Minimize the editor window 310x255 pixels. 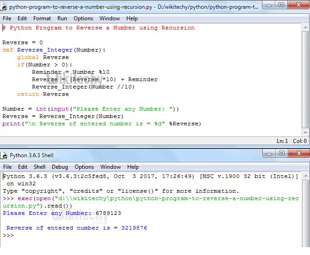click(x=269, y=5)
